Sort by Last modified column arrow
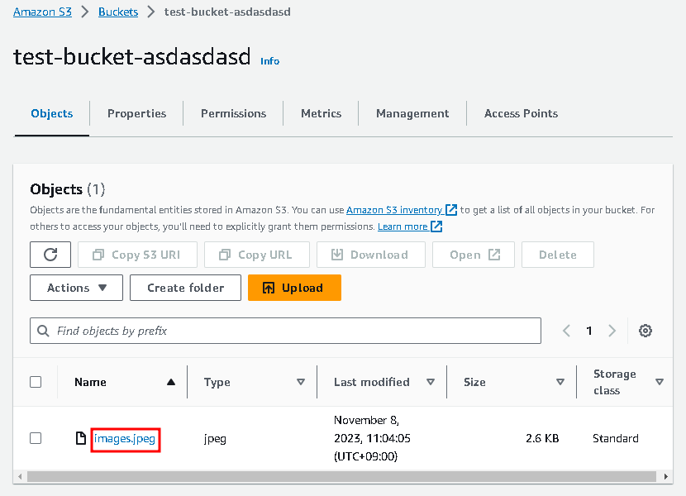 pos(431,382)
